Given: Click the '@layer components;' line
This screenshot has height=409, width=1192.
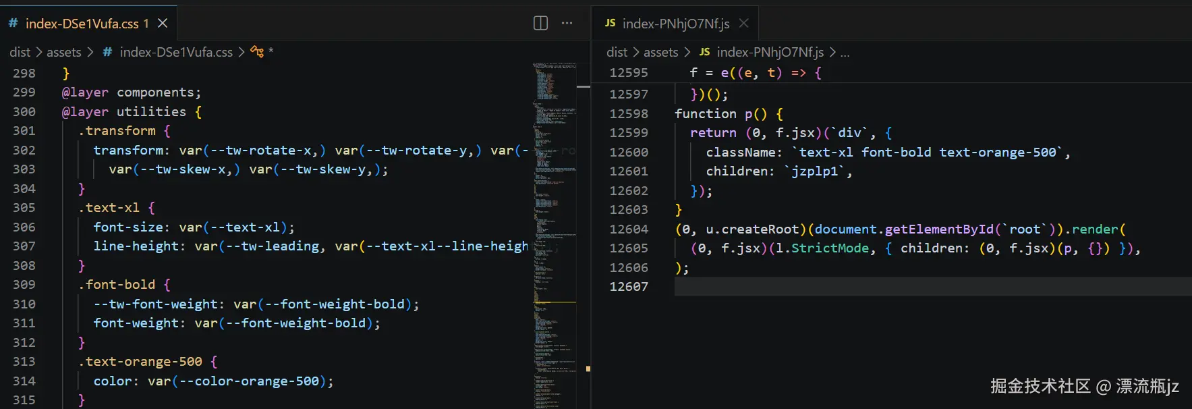Looking at the screenshot, I should [132, 92].
